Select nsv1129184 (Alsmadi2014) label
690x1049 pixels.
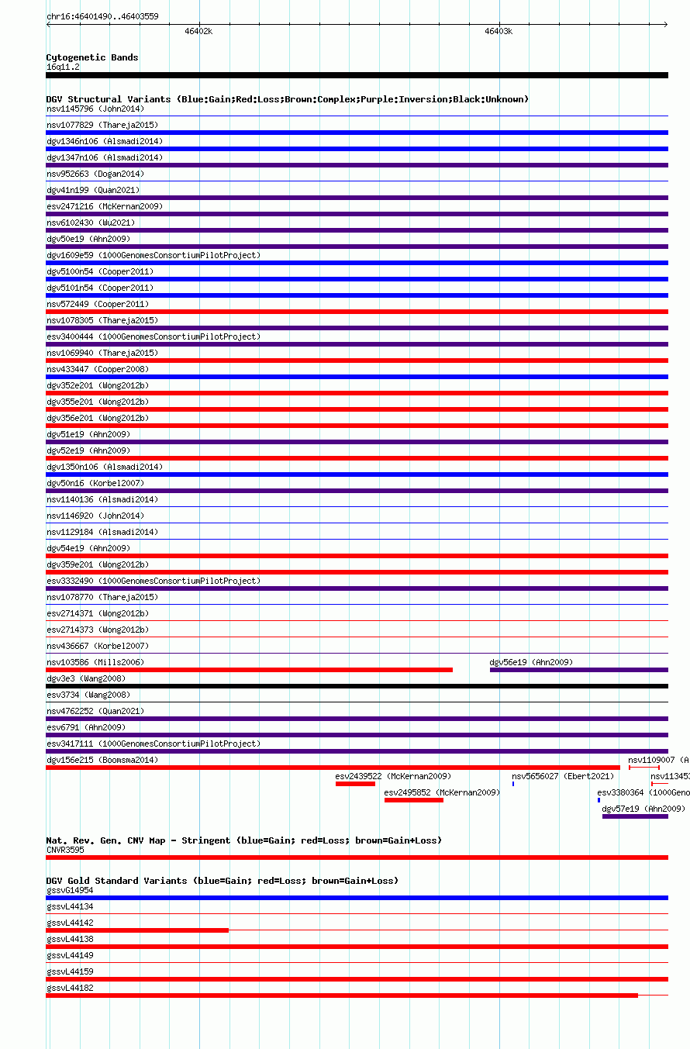pos(102,532)
